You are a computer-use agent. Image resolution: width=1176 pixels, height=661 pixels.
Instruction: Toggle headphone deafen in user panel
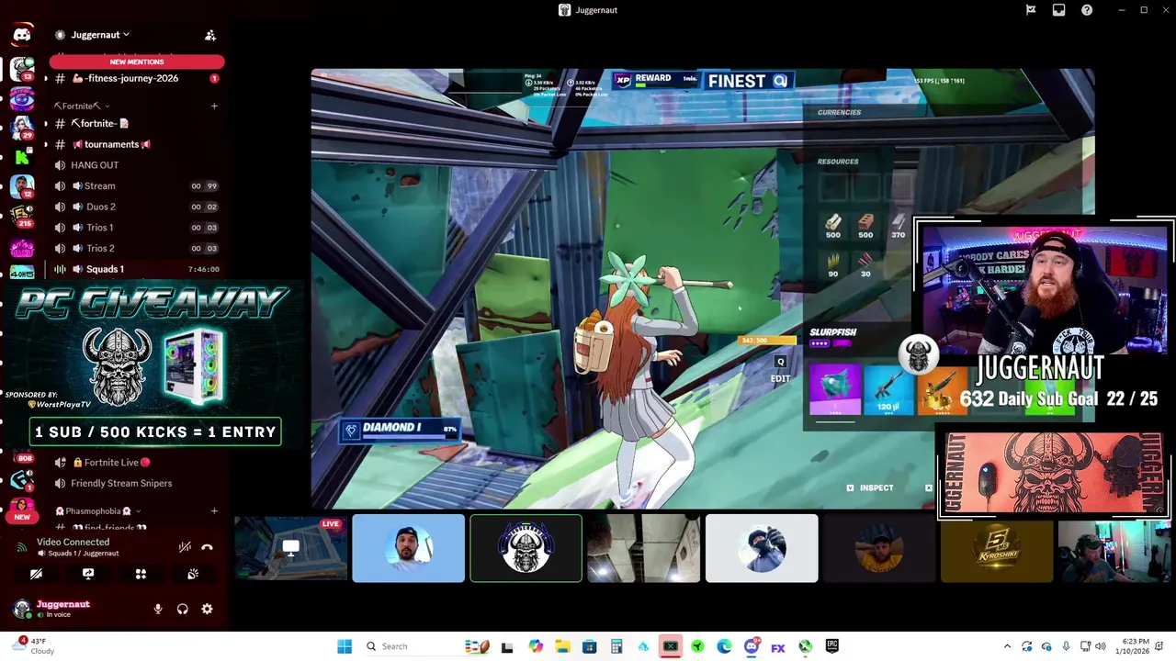coord(182,609)
